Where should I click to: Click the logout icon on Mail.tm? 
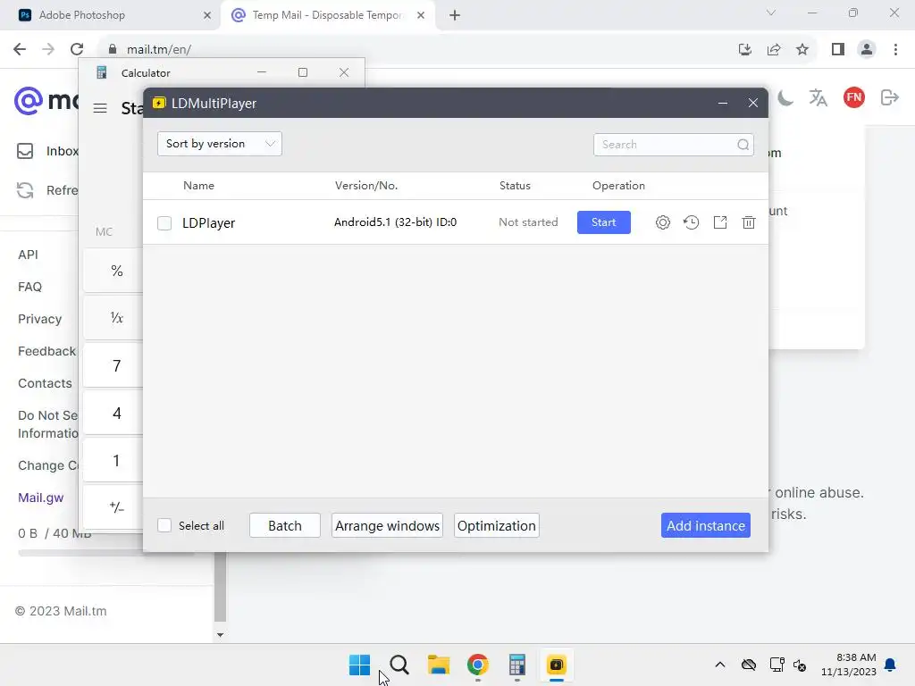point(889,97)
